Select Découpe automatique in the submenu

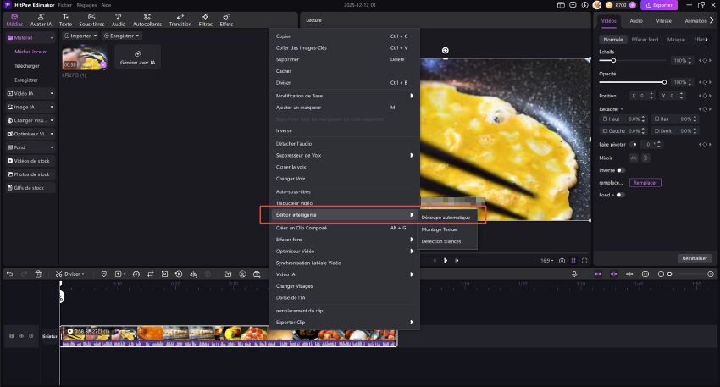coord(446,218)
